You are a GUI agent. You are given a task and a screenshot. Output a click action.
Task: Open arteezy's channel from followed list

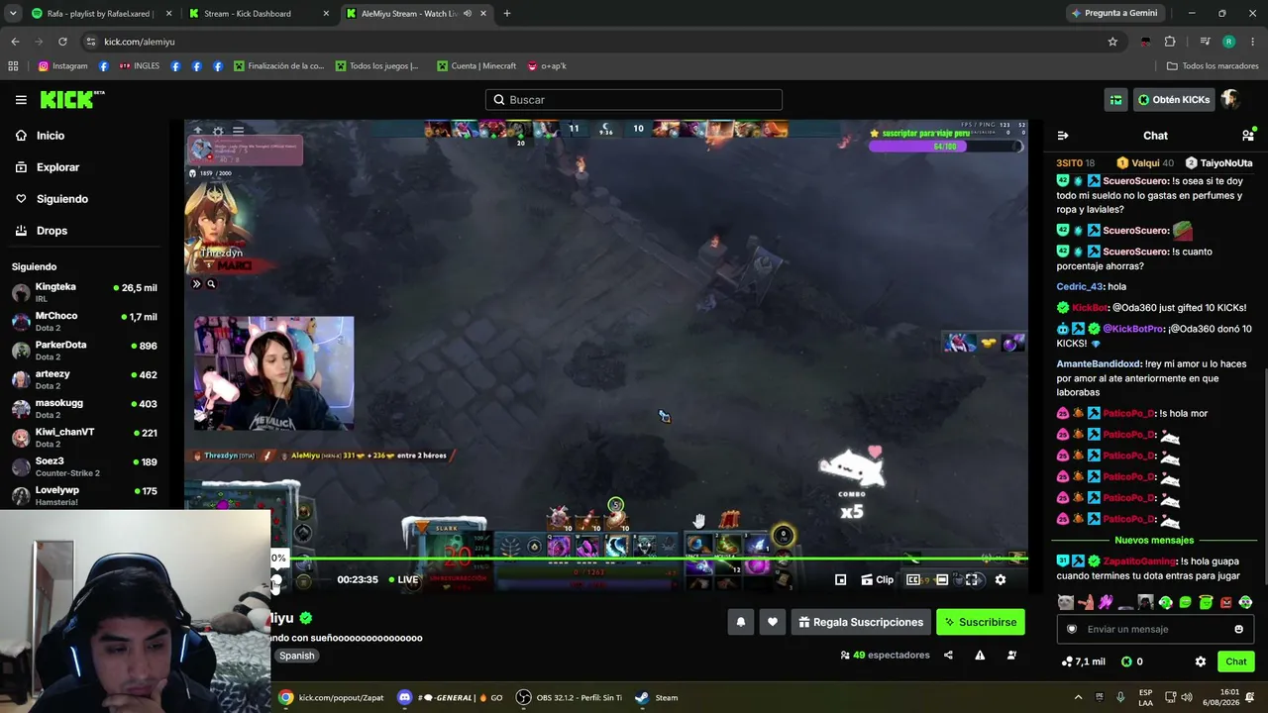coord(84,379)
